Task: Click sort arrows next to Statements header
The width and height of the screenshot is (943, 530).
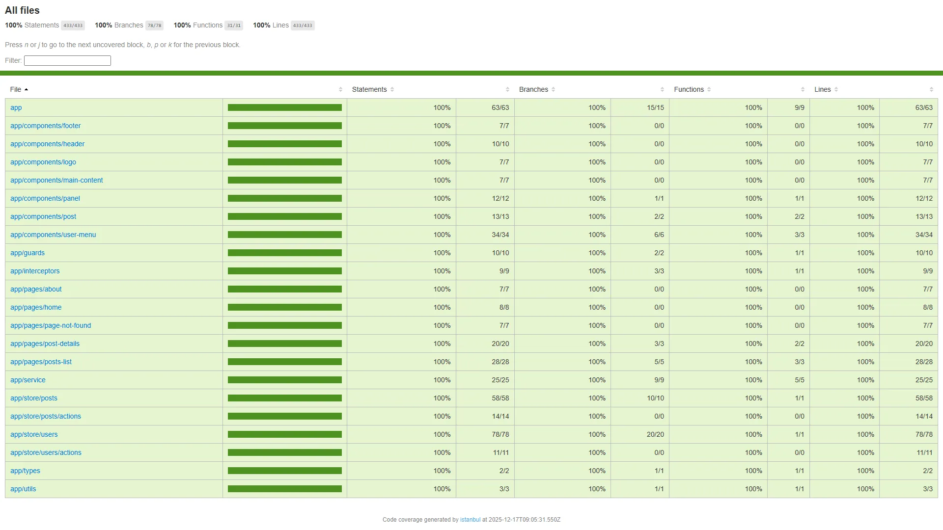Action: (x=392, y=89)
